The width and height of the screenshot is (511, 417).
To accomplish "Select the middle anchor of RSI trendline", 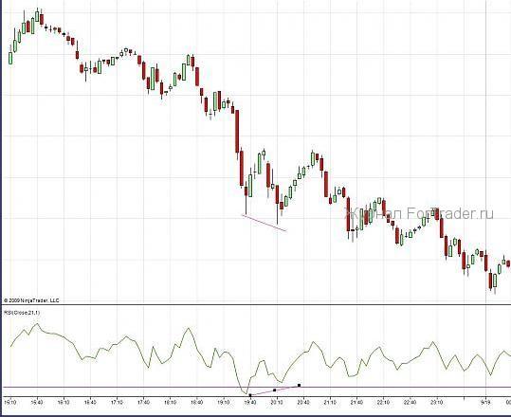I will 274,390.
